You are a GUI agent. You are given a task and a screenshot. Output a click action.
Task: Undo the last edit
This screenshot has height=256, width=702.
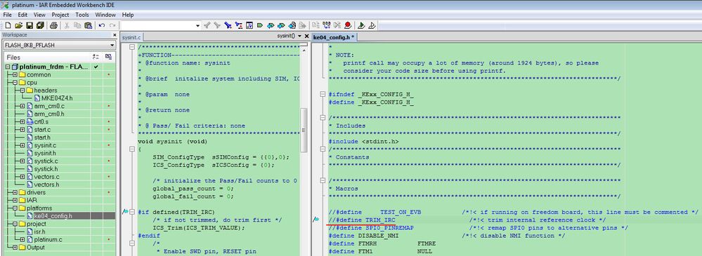click(102, 25)
